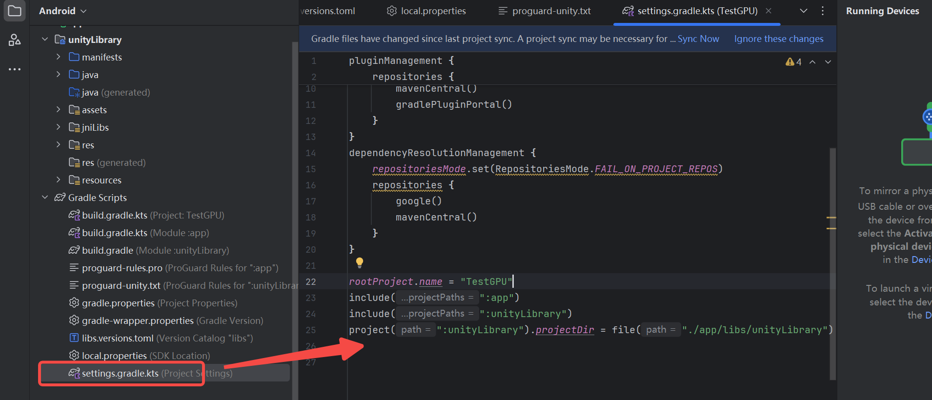Image resolution: width=932 pixels, height=400 pixels.
Task: Close the settings.gradle.kts tab
Action: click(769, 11)
